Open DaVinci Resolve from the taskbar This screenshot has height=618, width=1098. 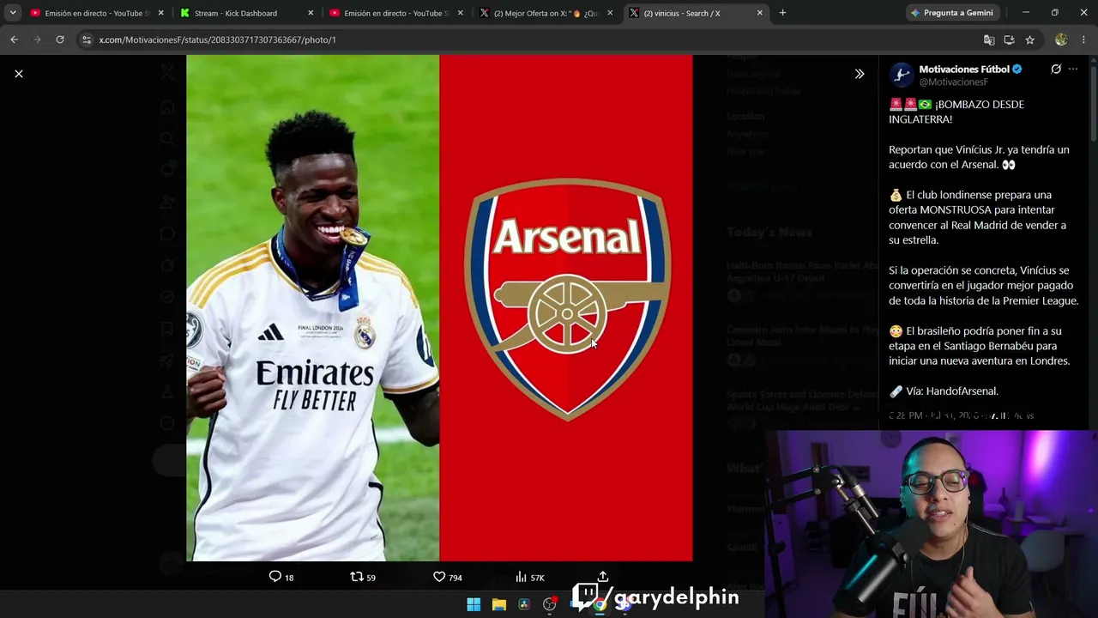[x=524, y=604]
